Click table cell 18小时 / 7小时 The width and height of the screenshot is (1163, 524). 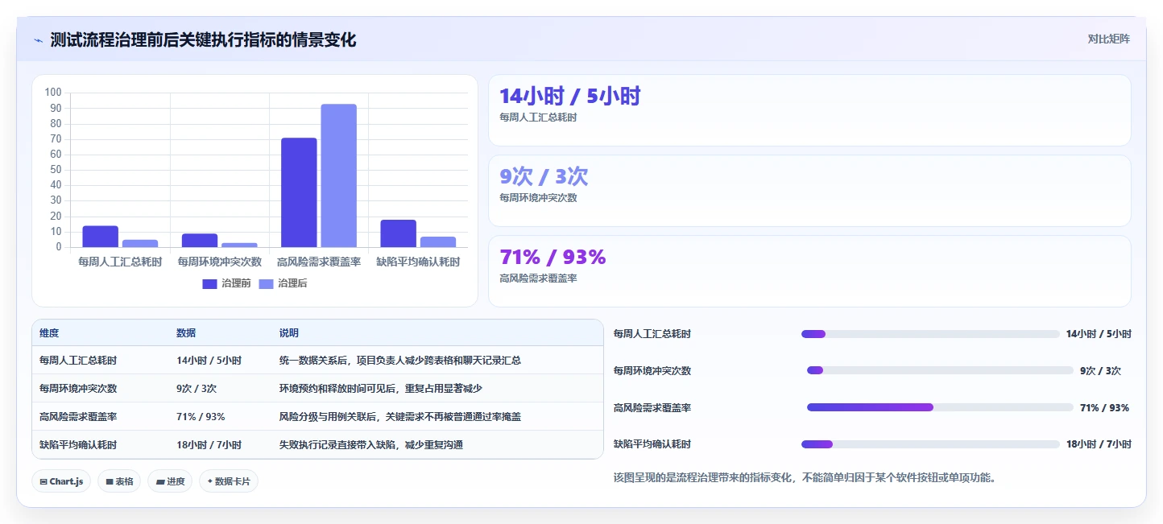(x=209, y=444)
